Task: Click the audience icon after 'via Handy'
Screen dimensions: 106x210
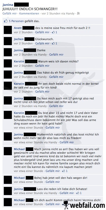Action: (x=78, y=13)
